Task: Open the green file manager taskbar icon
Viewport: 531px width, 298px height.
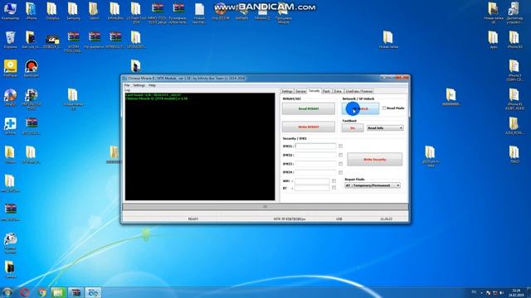Action: click(x=58, y=292)
